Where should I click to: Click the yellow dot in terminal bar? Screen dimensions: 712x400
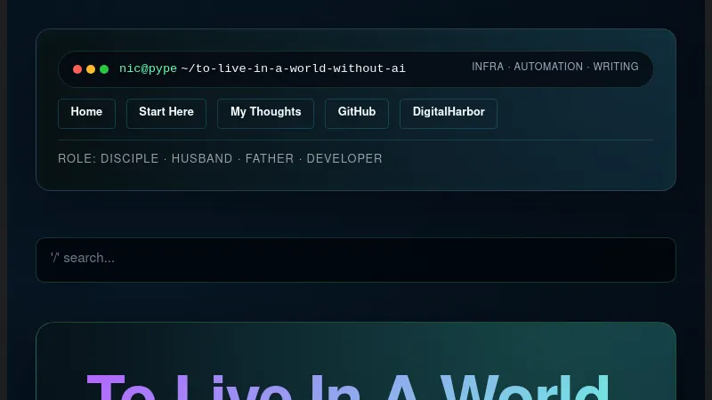click(91, 69)
